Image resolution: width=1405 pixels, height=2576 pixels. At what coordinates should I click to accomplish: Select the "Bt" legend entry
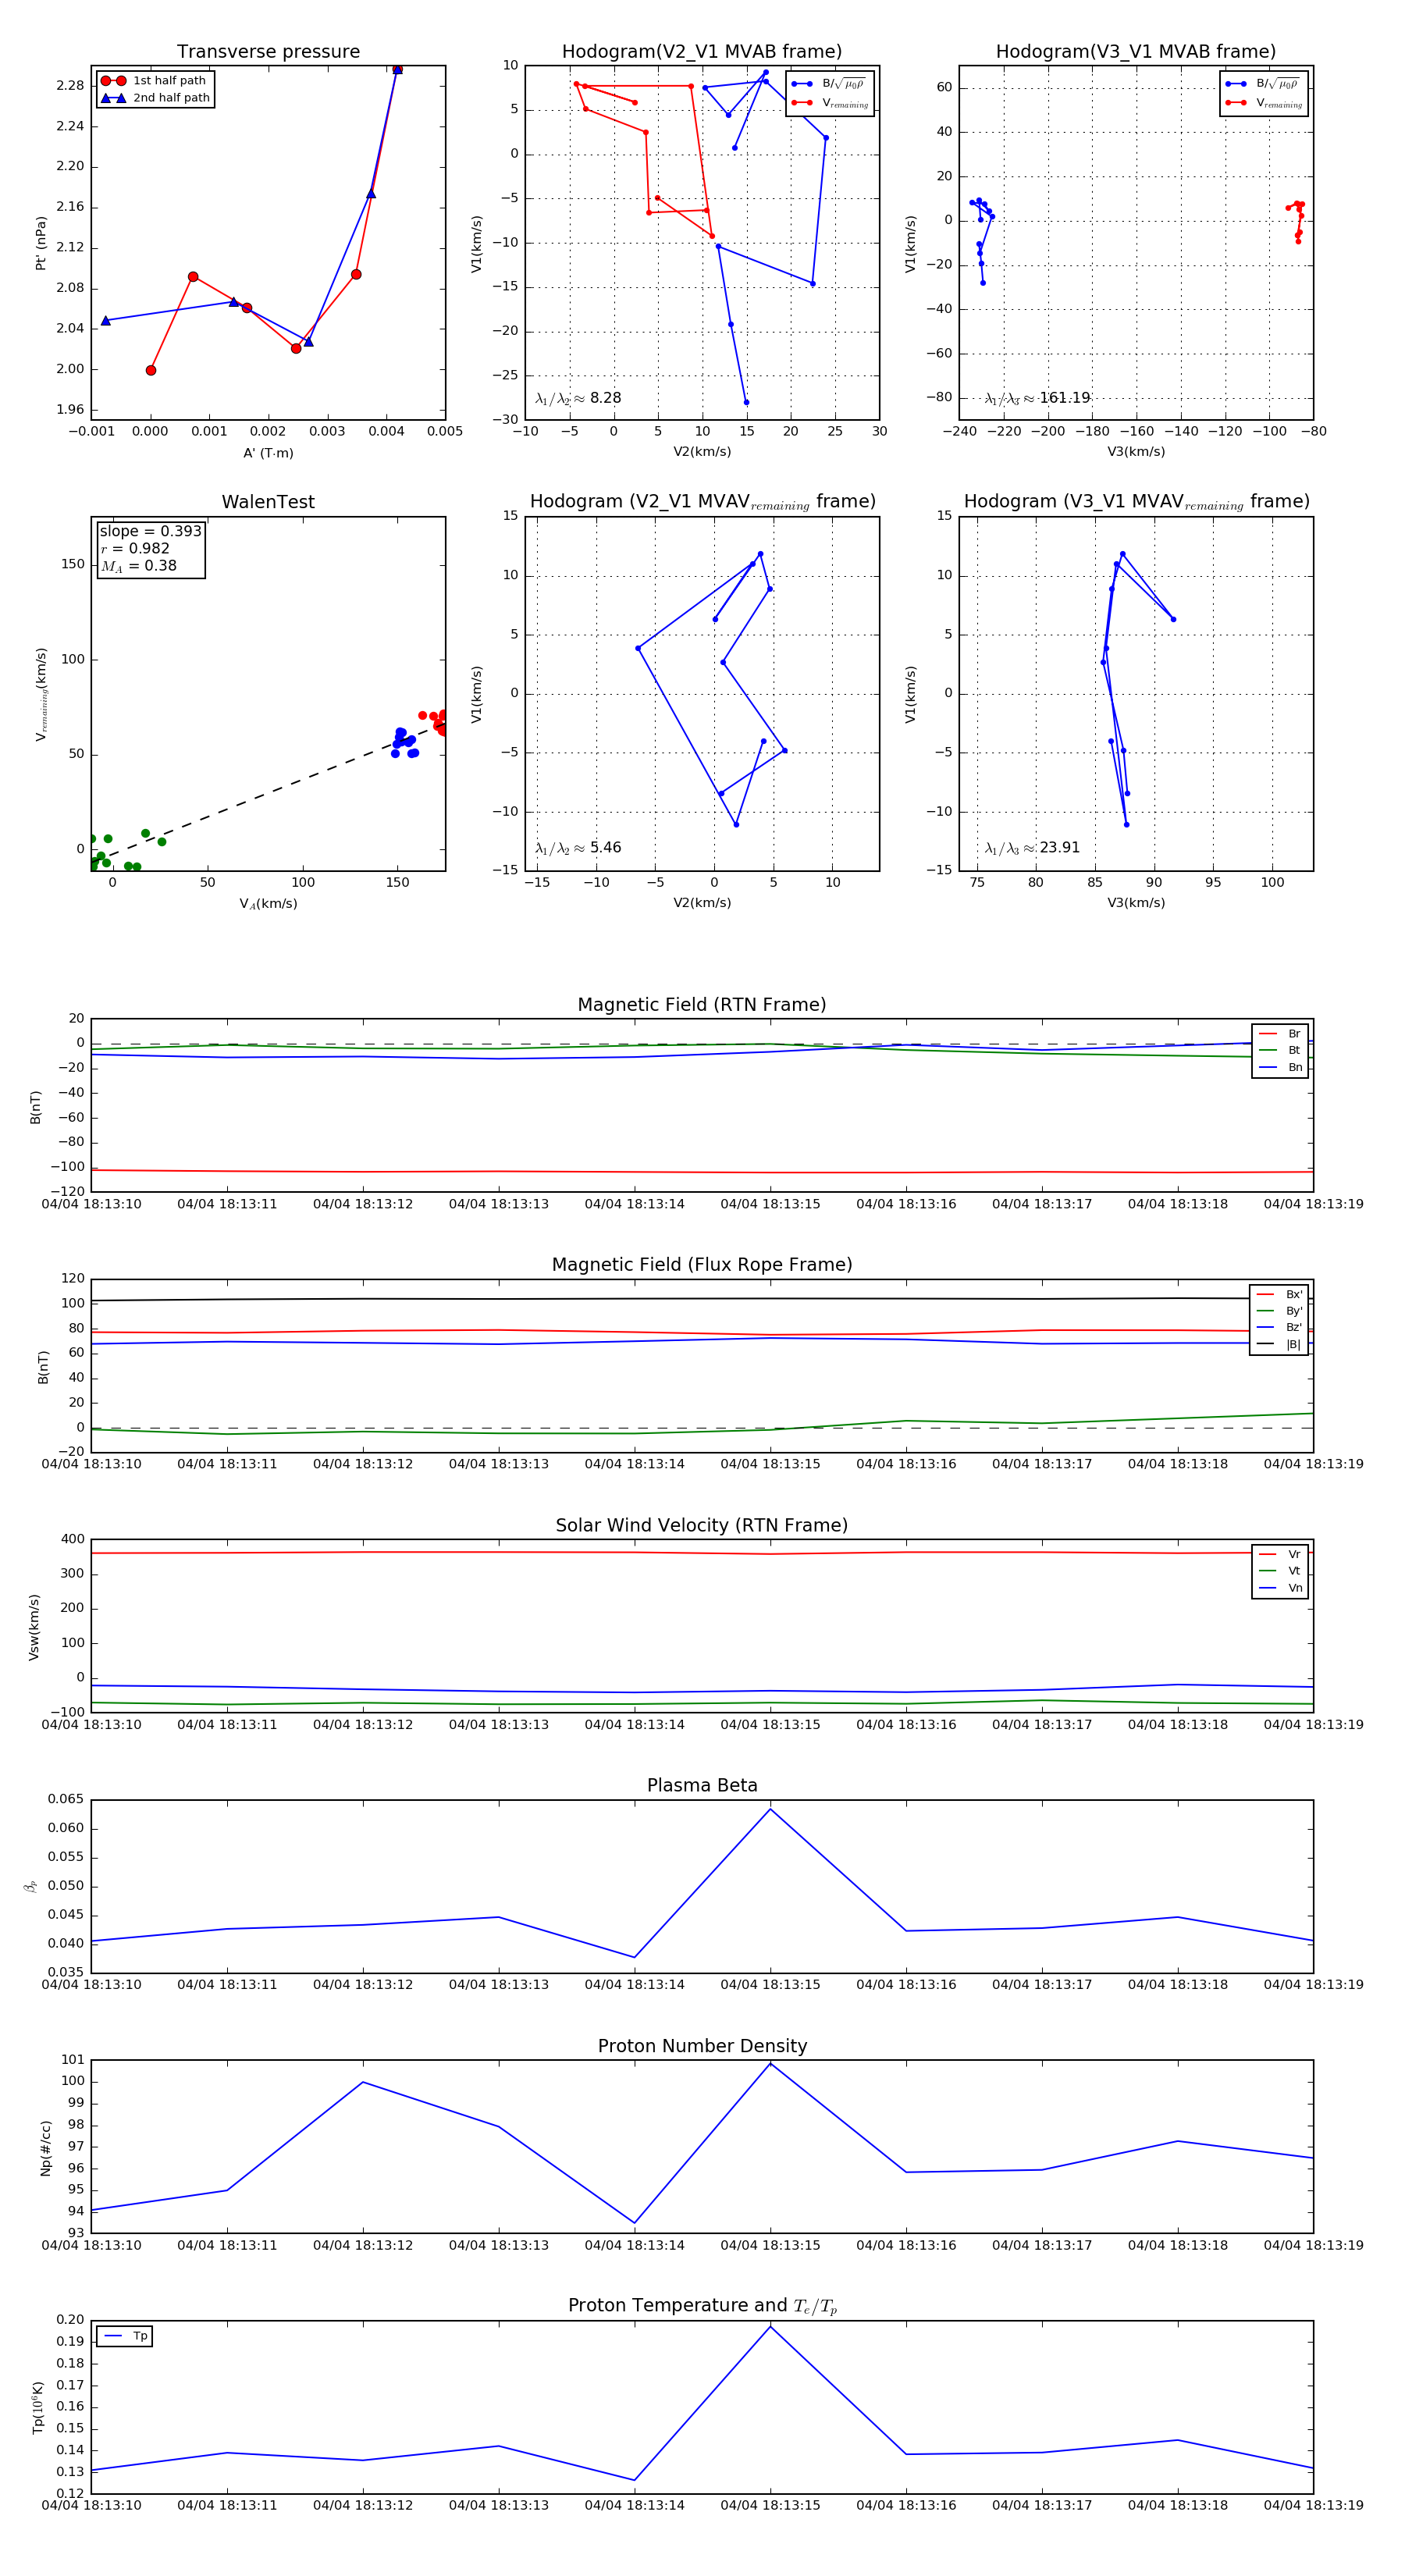point(1279,1050)
